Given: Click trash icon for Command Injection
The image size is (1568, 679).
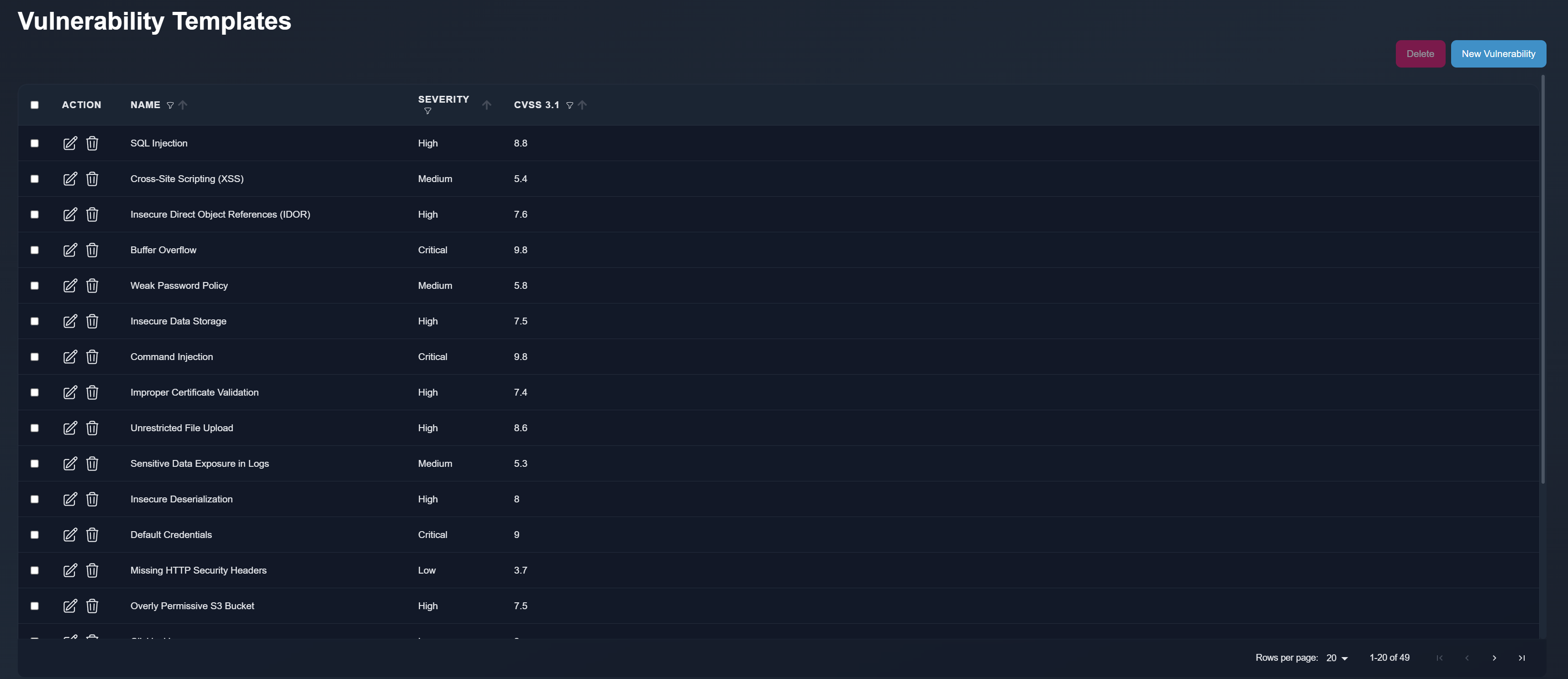Looking at the screenshot, I should [92, 356].
